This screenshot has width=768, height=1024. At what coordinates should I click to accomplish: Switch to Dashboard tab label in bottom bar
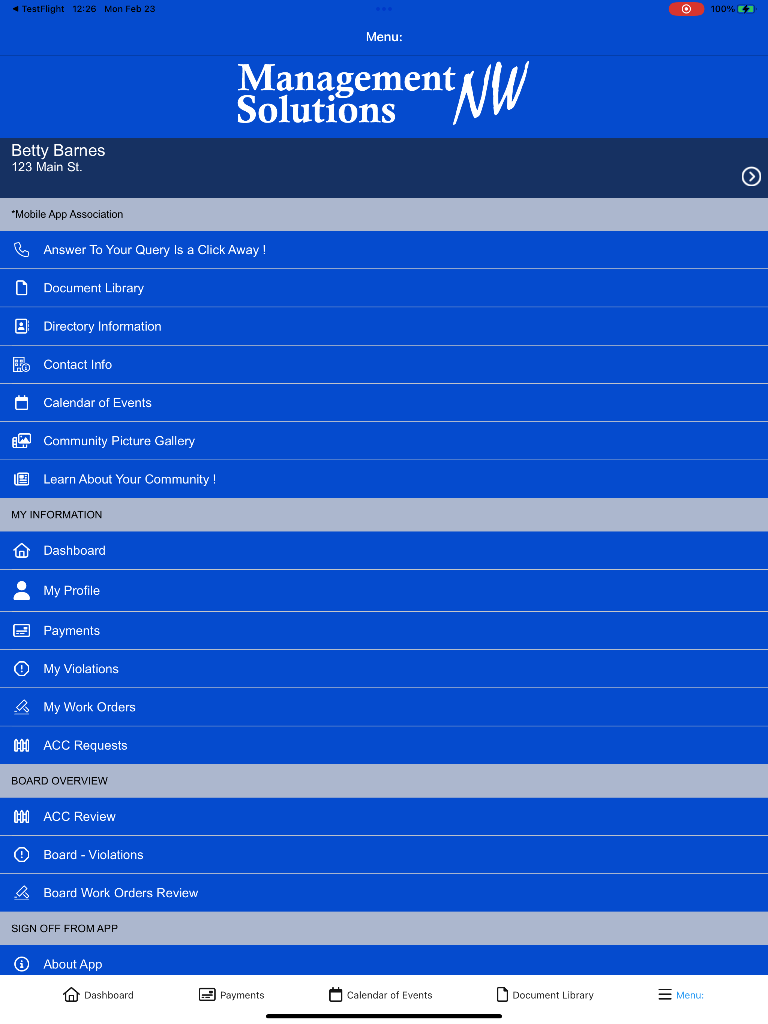[109, 995]
